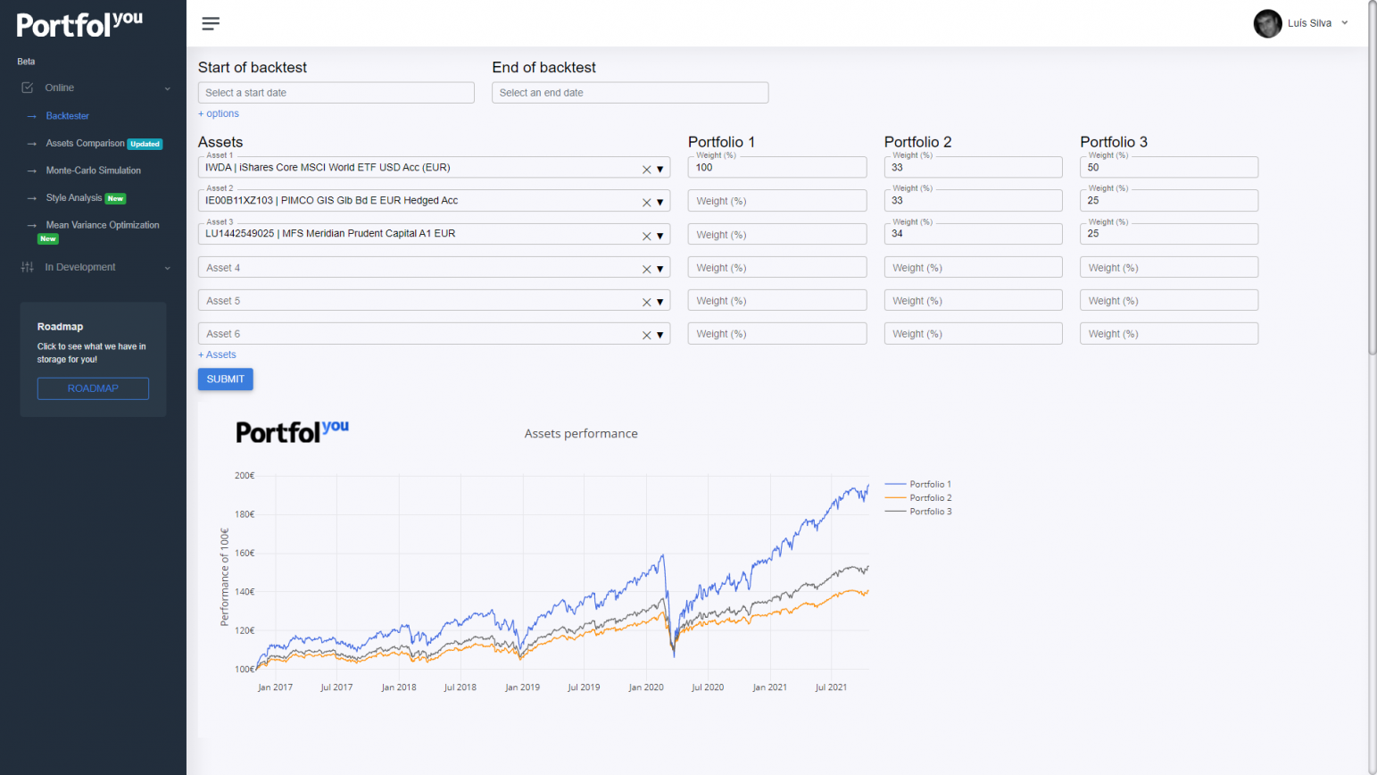Click Portfolio 2 weight field for Asset 5
1377x775 pixels.
(974, 300)
